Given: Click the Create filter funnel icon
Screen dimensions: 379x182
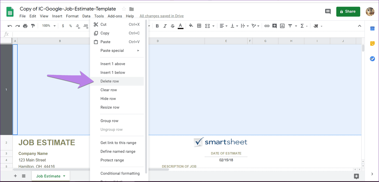Looking at the screenshot, I should 290,26.
